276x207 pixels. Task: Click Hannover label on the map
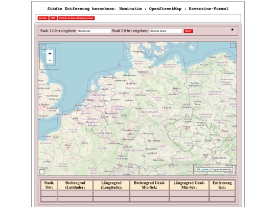[141, 95]
